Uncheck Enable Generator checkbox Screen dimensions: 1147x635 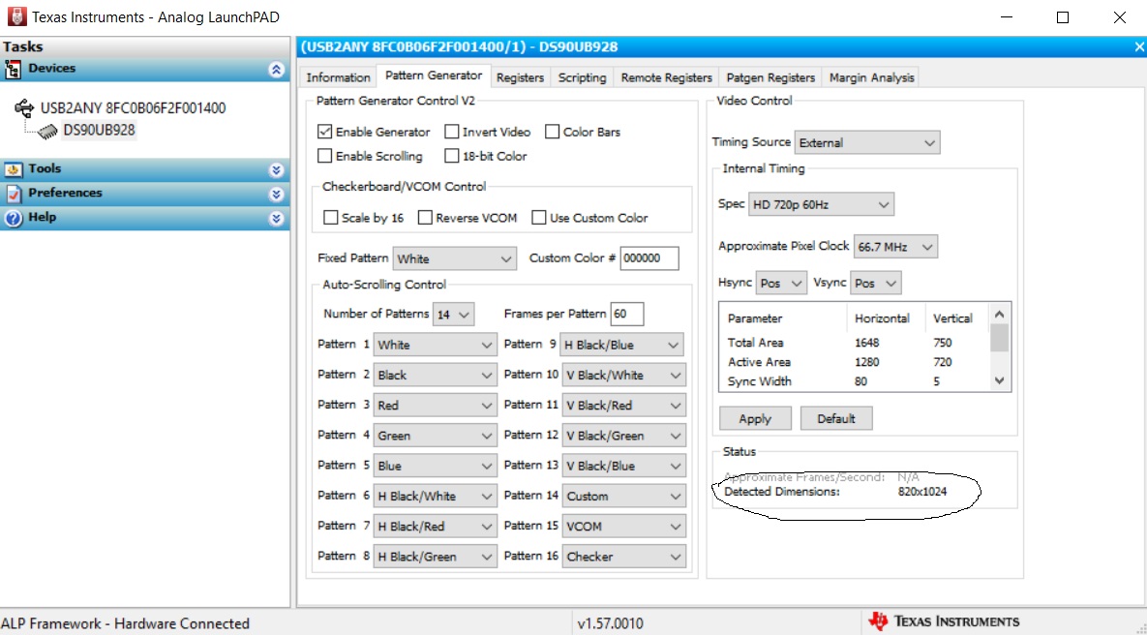(x=325, y=132)
